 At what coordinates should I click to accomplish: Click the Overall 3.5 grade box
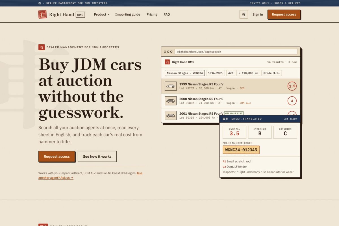[234, 132]
